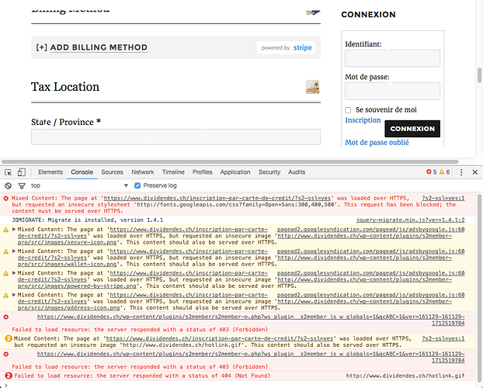This screenshot has height=388, width=483.
Task: Open the Network tab
Action: 143,172
